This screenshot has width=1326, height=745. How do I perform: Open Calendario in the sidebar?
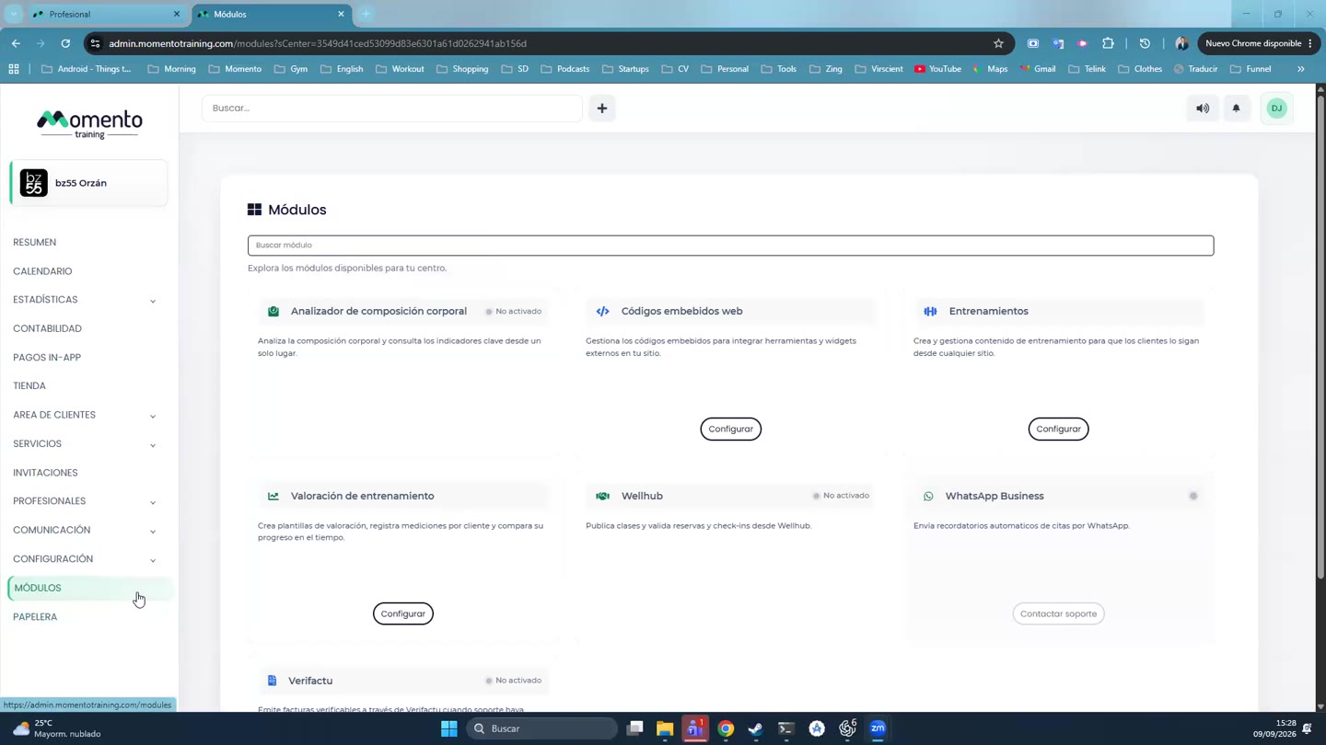42,271
